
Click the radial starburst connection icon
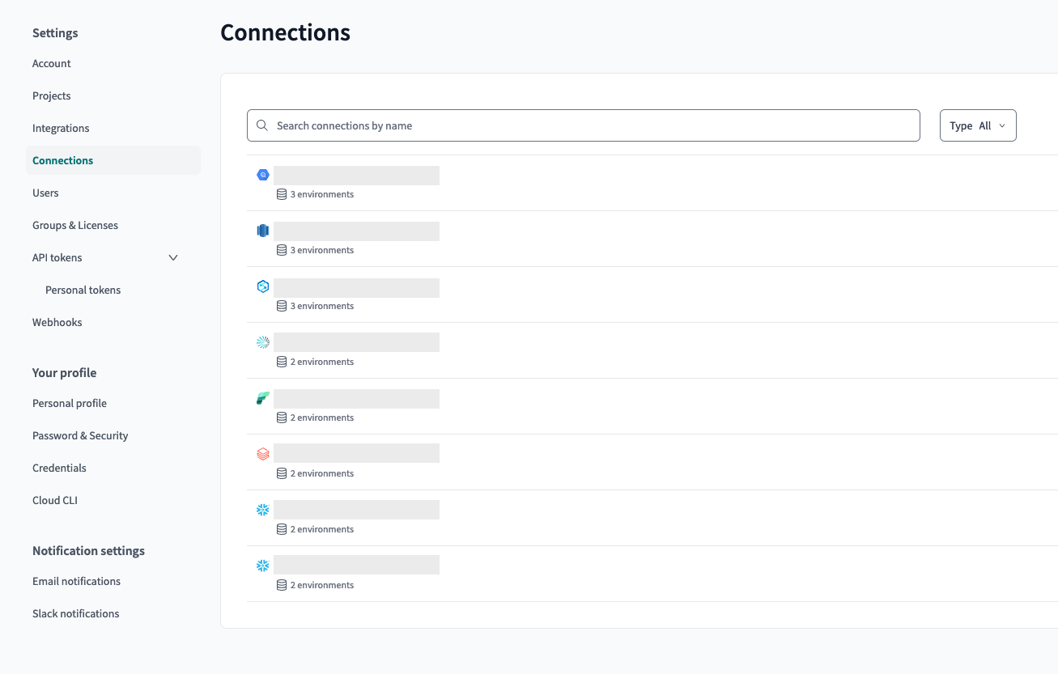262,342
